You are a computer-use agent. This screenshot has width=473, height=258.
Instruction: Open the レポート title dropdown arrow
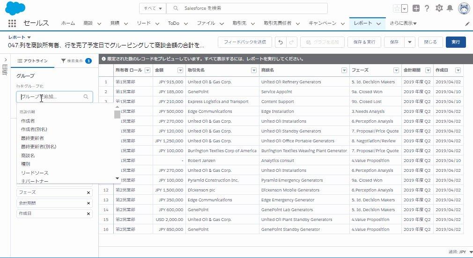click(29, 37)
